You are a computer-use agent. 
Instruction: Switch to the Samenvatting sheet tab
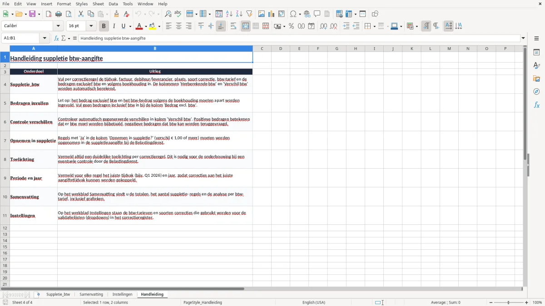pos(91,295)
